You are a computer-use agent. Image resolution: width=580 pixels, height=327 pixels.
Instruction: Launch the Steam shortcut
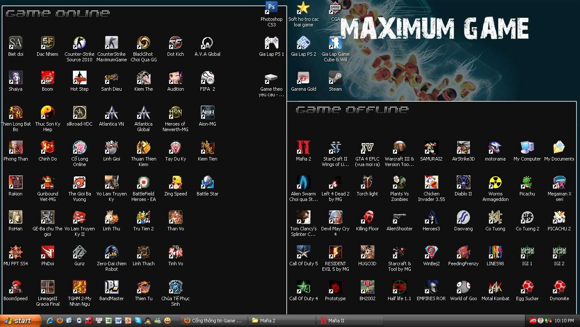(335, 77)
